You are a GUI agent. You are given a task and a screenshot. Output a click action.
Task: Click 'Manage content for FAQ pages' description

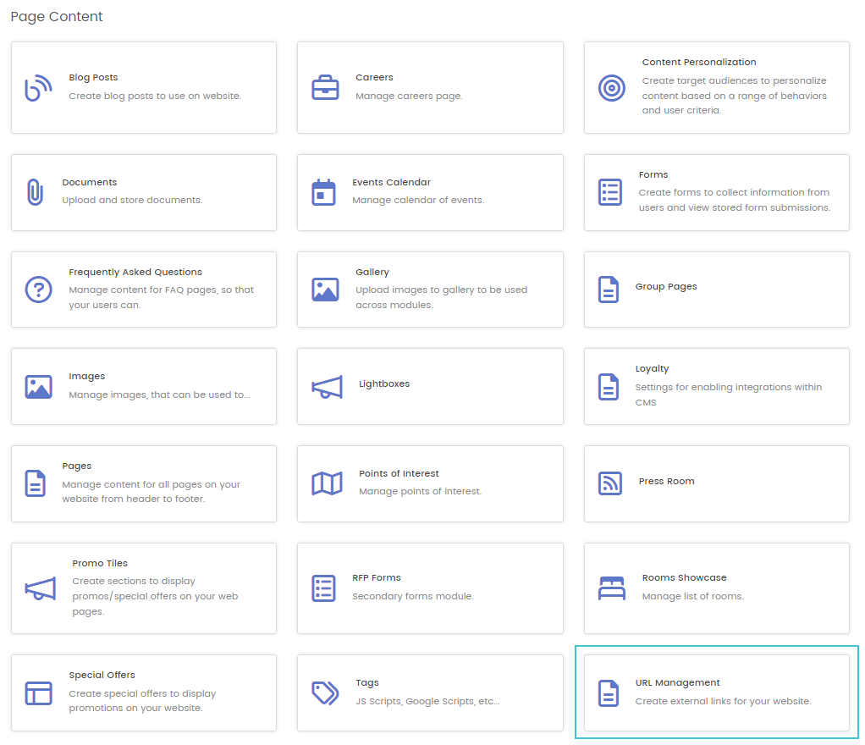(161, 297)
